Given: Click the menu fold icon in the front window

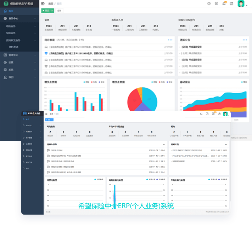Looking at the screenshot, I should click(46, 114).
